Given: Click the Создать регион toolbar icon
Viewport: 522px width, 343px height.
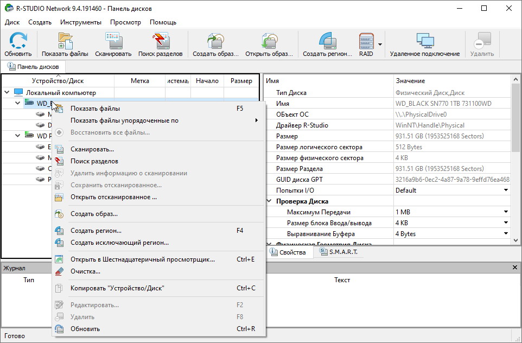Looking at the screenshot, I should point(327,40).
